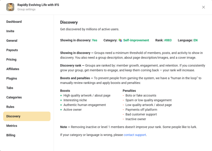Select the General settings tab
Image resolution: width=212 pixels, height=151 pixels.
tap(12, 41)
